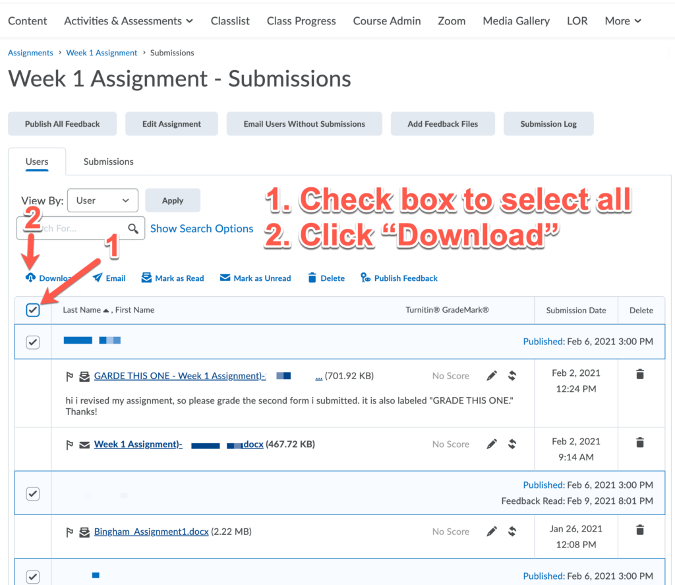Expand the Activities & Assessments menu
The height and width of the screenshot is (585, 675).
tap(129, 21)
